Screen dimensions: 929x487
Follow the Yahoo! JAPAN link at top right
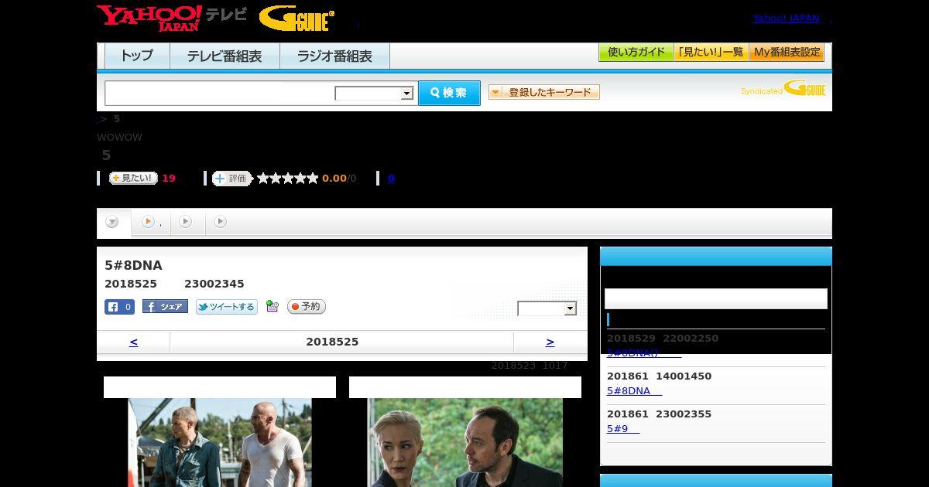[786, 19]
